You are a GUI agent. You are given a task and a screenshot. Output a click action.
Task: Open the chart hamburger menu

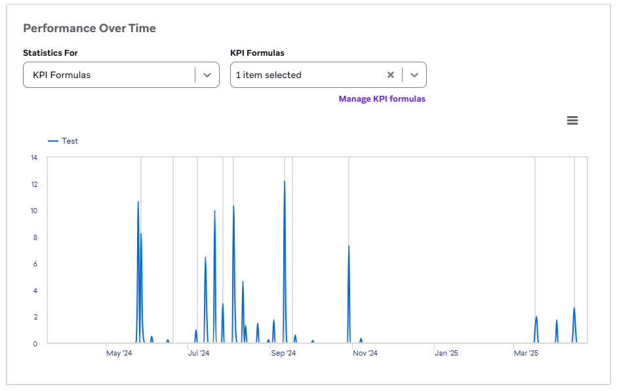pos(572,120)
